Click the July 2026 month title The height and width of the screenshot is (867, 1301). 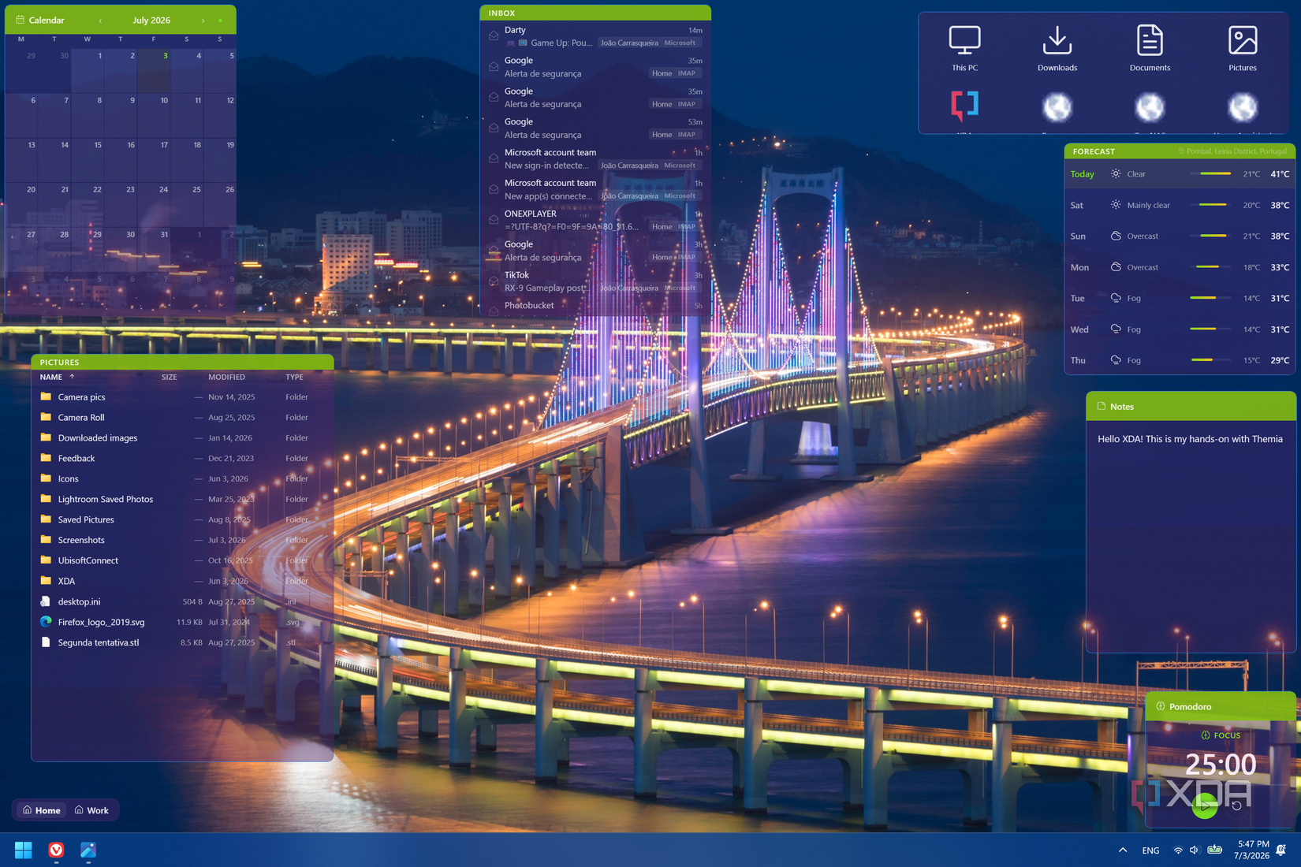pyautogui.click(x=151, y=20)
